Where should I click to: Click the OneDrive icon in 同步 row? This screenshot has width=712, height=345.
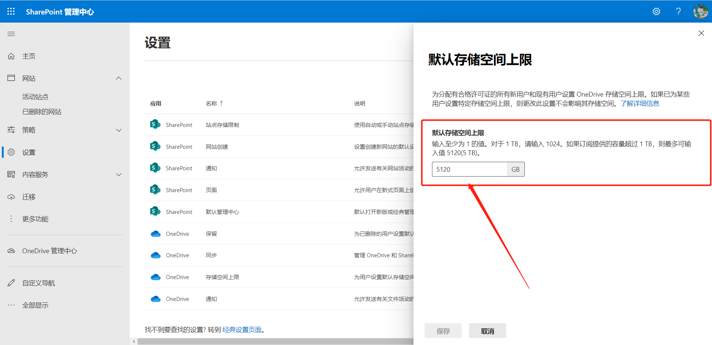(x=156, y=255)
